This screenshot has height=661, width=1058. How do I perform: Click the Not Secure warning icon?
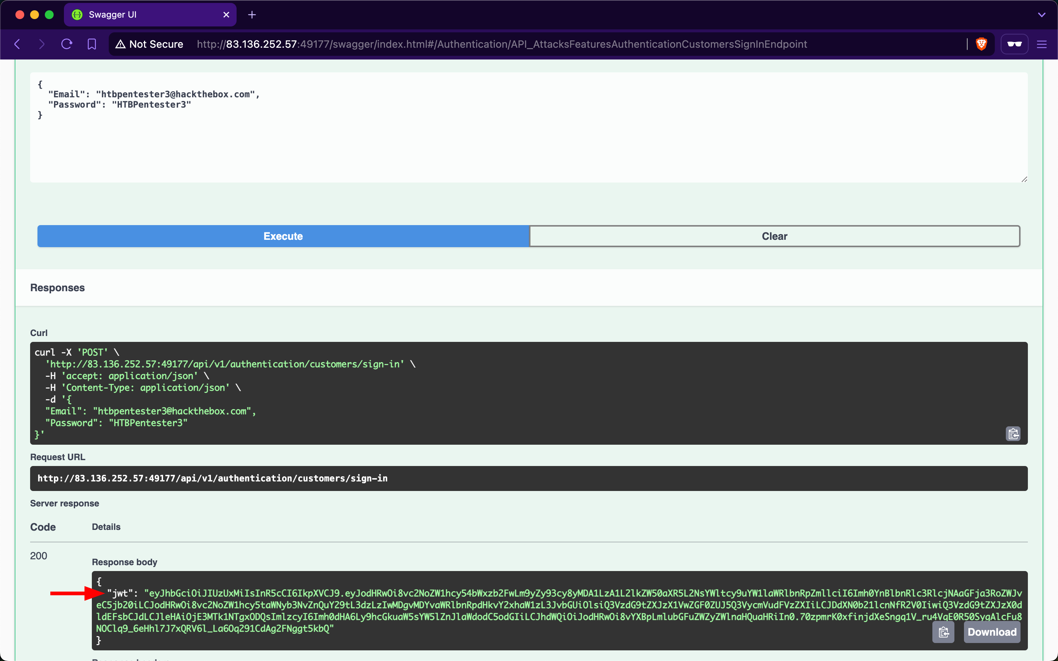point(120,44)
